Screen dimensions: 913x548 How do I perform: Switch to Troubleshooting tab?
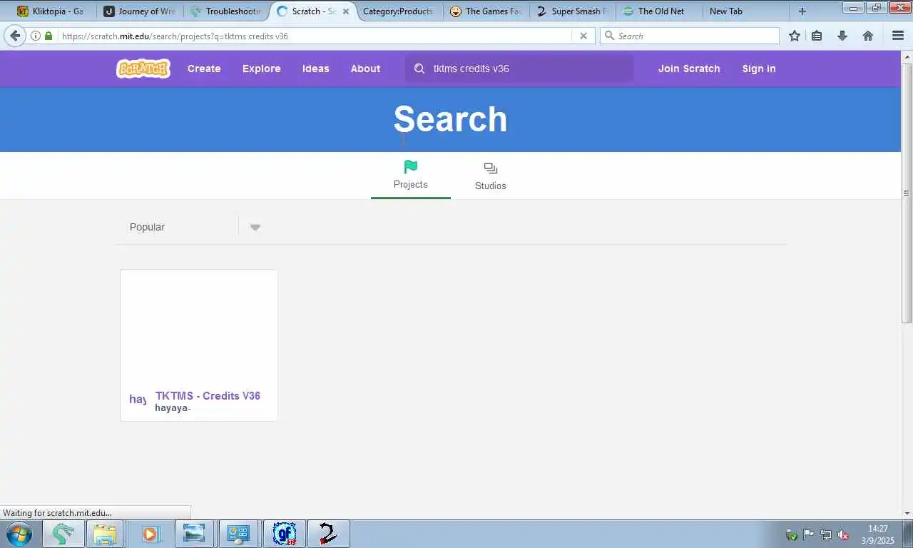[228, 11]
